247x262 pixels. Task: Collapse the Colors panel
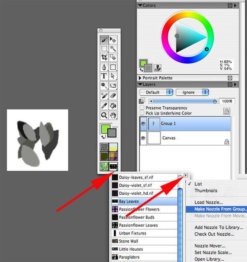click(x=140, y=5)
